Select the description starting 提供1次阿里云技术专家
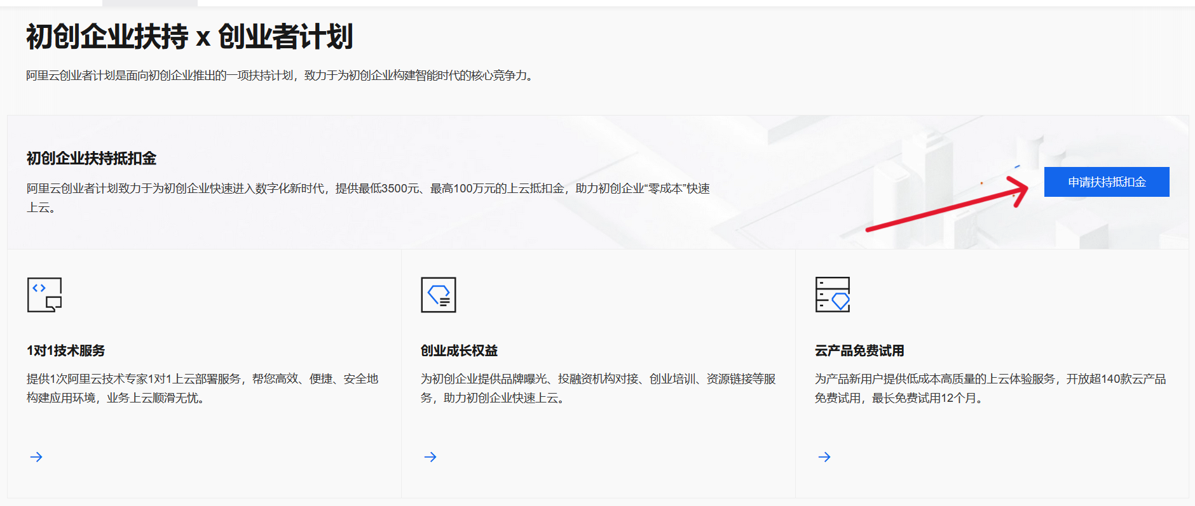 (203, 388)
